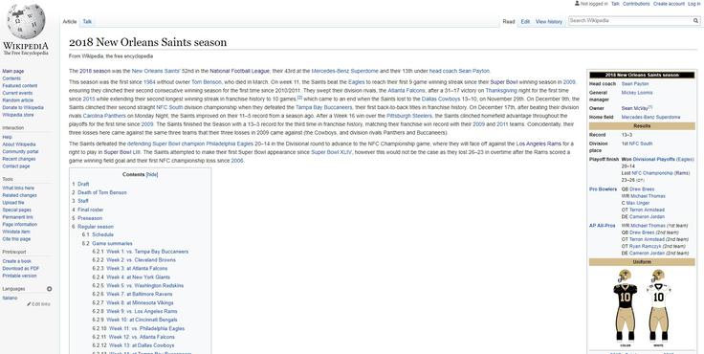Jump to Preseason in Contents
Image resolution: width=704 pixels, height=354 pixels.
pyautogui.click(x=90, y=218)
